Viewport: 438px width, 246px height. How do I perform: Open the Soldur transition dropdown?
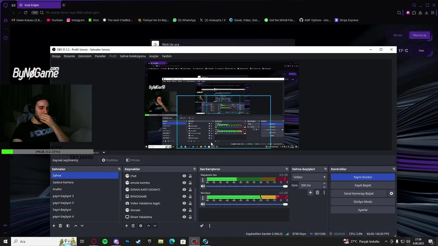click(309, 177)
